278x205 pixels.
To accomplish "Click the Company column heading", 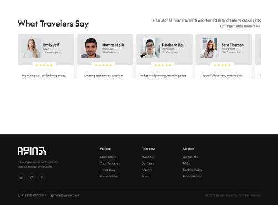I will (148, 149).
